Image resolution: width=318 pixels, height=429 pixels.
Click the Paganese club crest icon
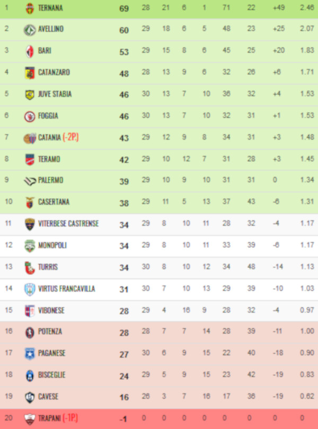30,353
